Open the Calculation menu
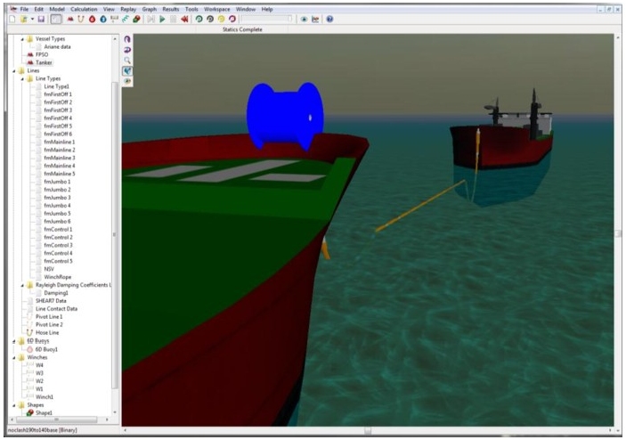 click(84, 9)
